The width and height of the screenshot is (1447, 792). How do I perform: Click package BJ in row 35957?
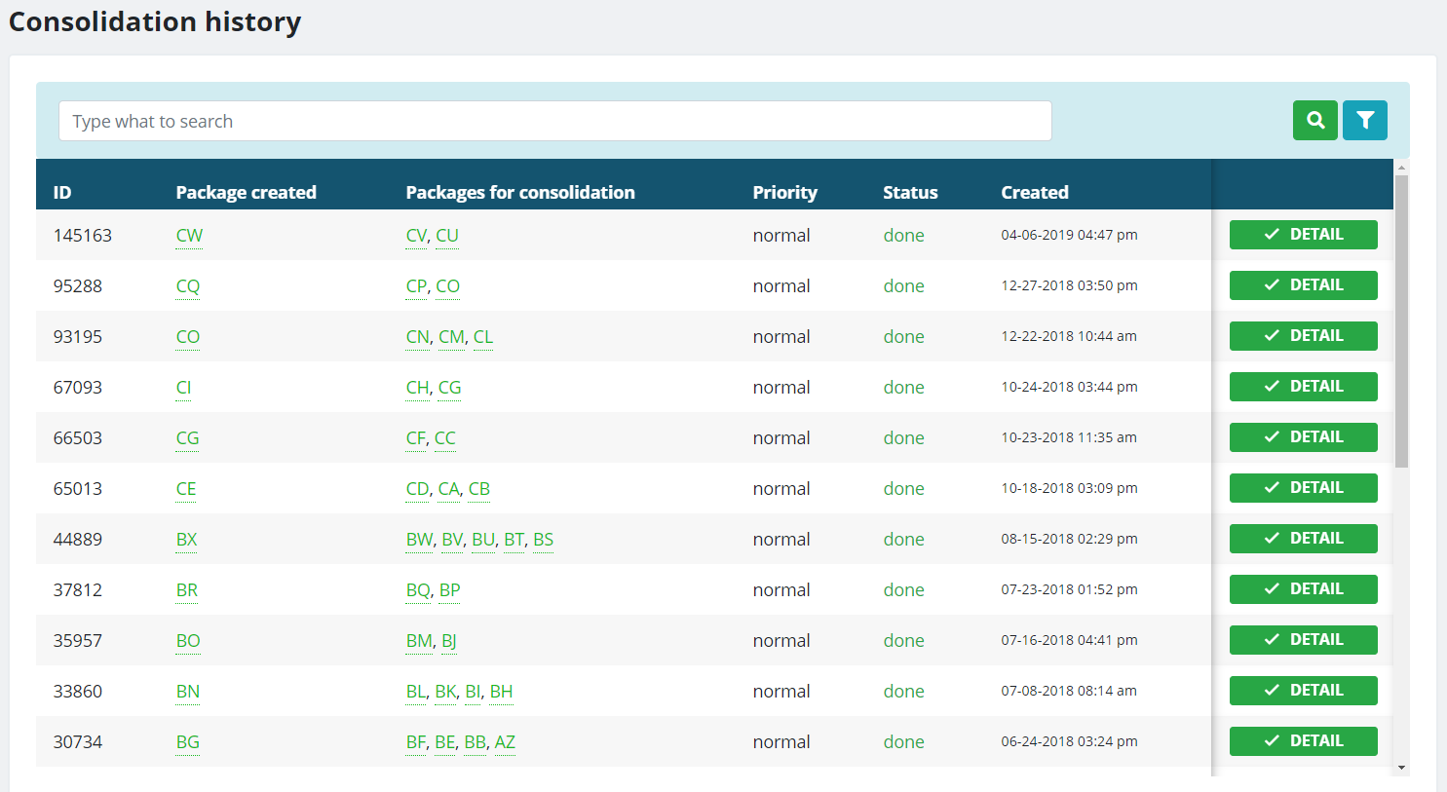[x=449, y=641]
